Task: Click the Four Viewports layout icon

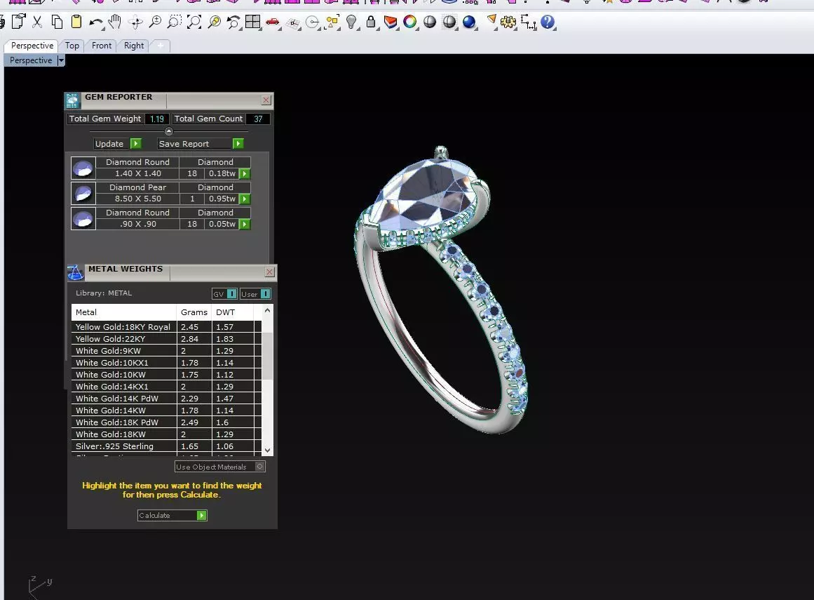Action: pos(253,22)
